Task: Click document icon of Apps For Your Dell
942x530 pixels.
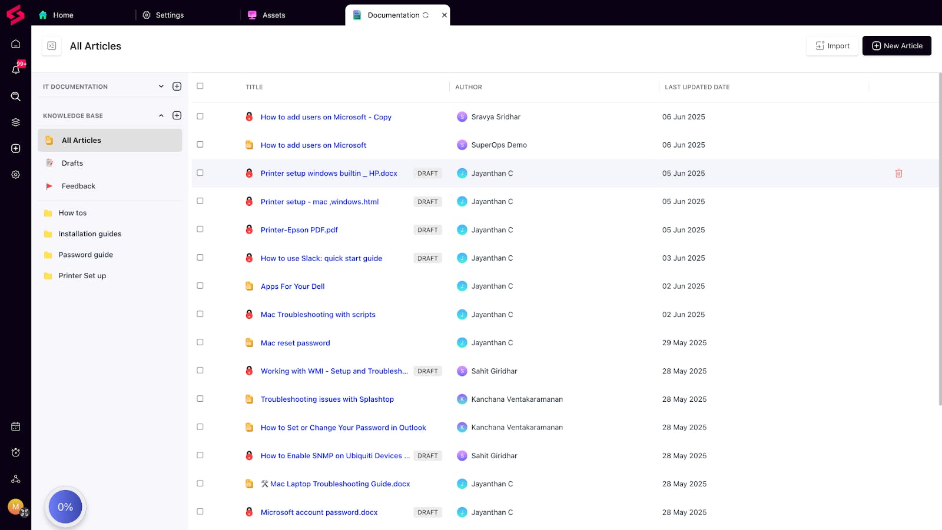Action: coord(249,286)
